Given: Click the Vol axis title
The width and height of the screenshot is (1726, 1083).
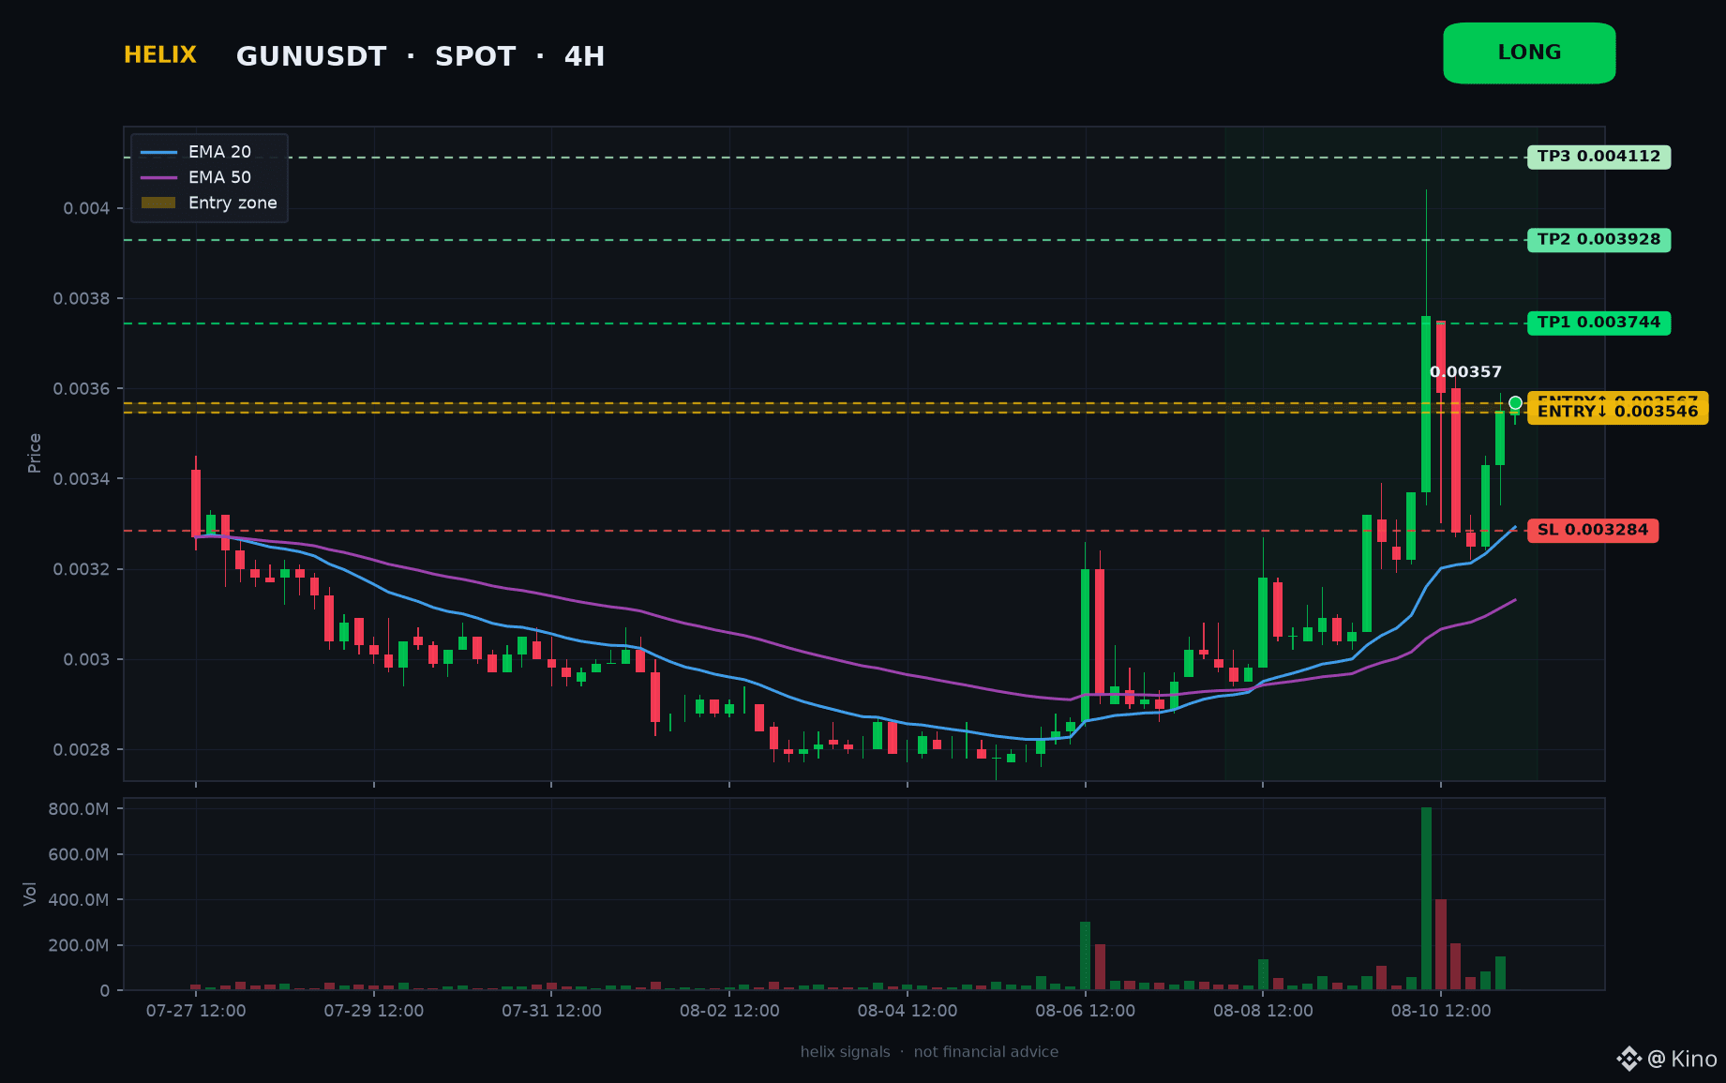Looking at the screenshot, I should pyautogui.click(x=30, y=894).
